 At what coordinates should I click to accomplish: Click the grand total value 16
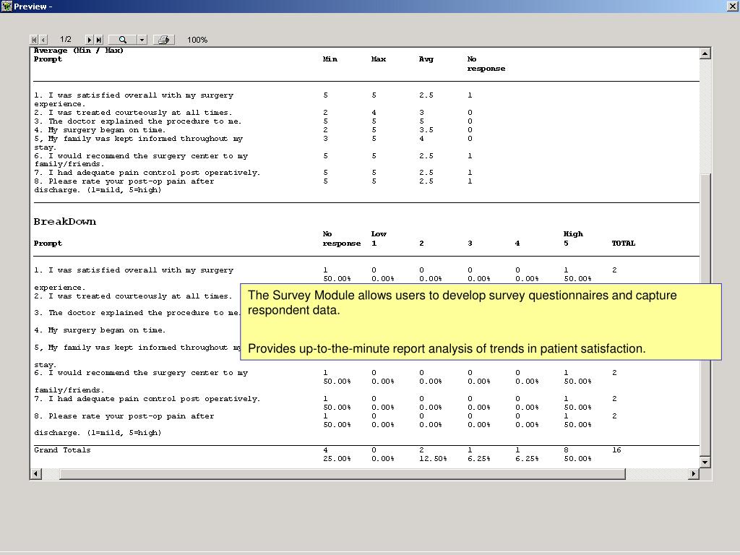coord(616,450)
